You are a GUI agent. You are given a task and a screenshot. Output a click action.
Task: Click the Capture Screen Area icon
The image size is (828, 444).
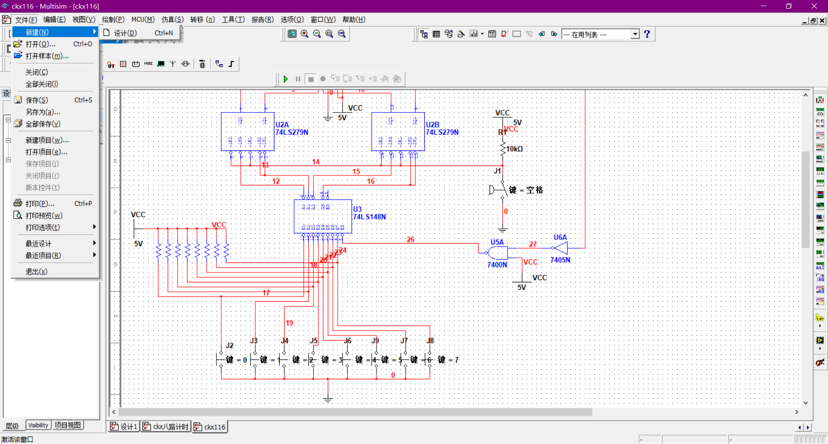click(517, 34)
